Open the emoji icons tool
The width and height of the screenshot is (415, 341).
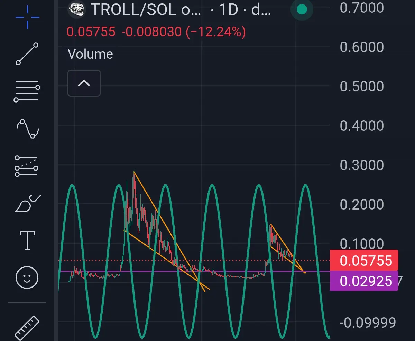pos(27,277)
